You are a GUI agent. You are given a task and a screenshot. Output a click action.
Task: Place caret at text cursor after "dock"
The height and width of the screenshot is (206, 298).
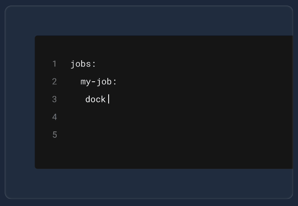[x=109, y=99]
